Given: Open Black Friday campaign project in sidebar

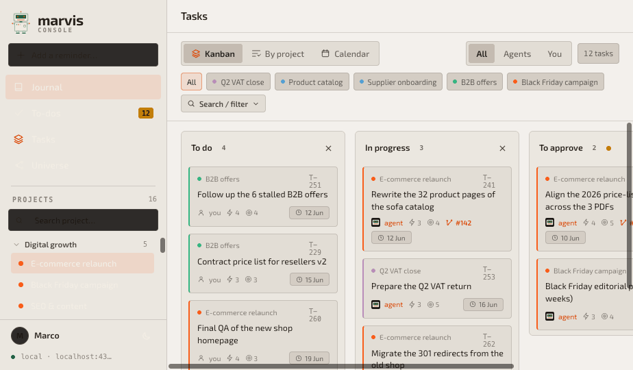Looking at the screenshot, I should coord(82,285).
